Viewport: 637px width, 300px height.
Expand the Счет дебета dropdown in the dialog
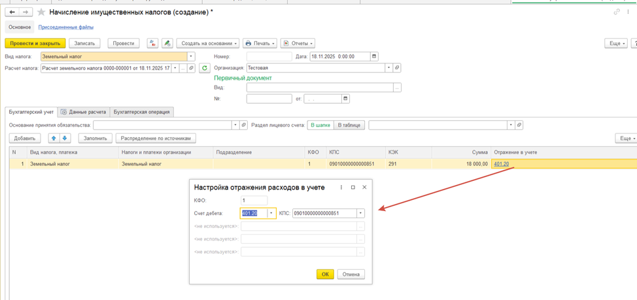(271, 213)
